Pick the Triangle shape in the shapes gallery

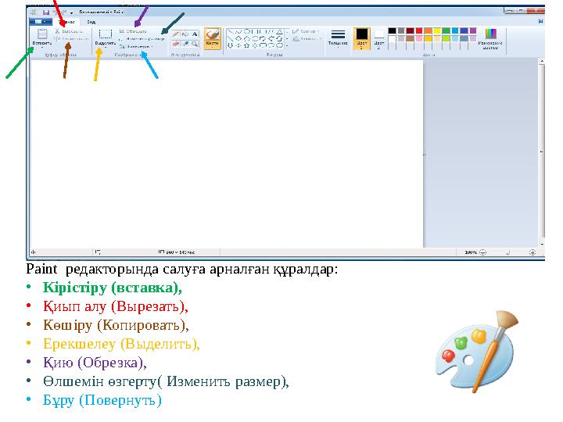coord(279,32)
